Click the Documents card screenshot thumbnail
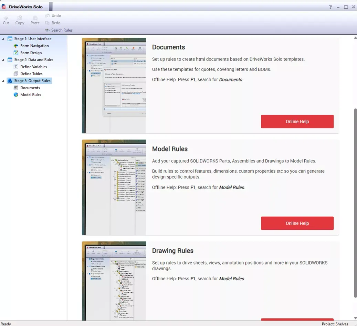Screen dimensions: 357x326 114,86
